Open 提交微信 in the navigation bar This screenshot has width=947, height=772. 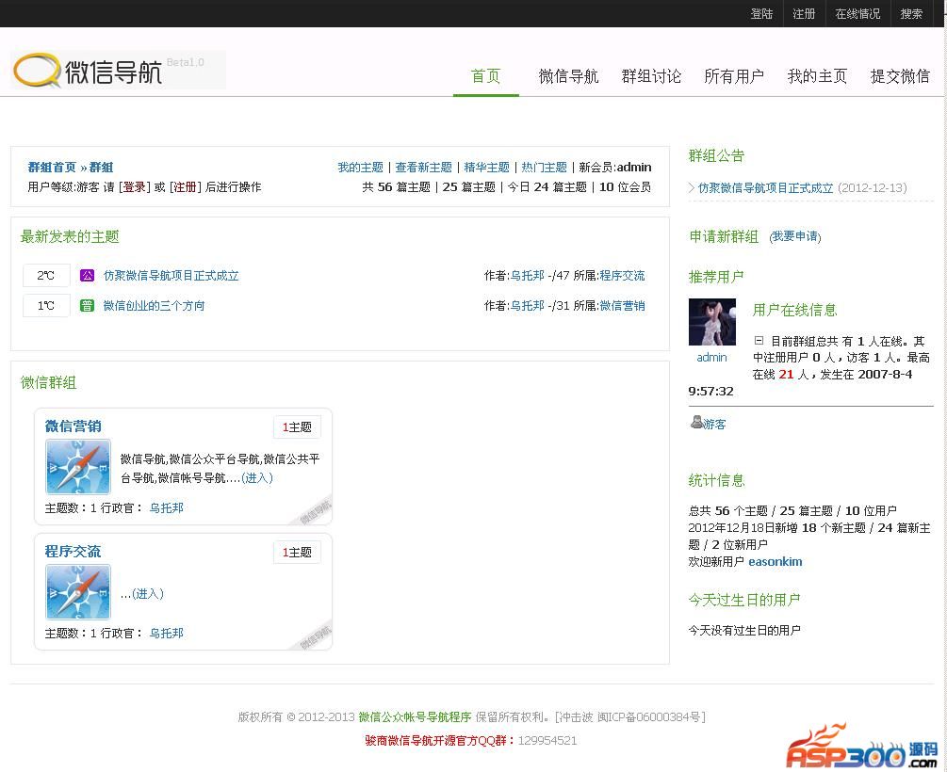[899, 76]
